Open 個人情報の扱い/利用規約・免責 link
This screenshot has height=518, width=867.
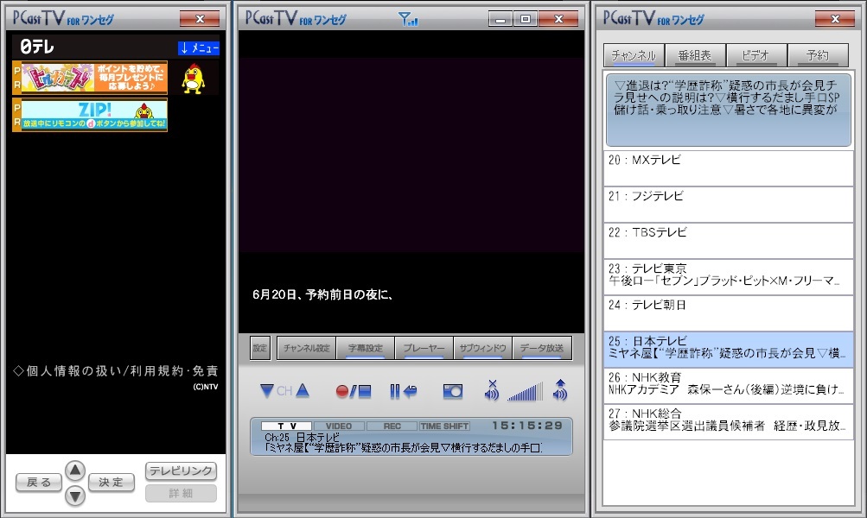[x=116, y=370]
